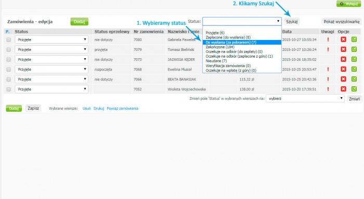The width and height of the screenshot is (364, 199).
Task: Edit order 7068 with green edit icon
Action: pos(354,69)
